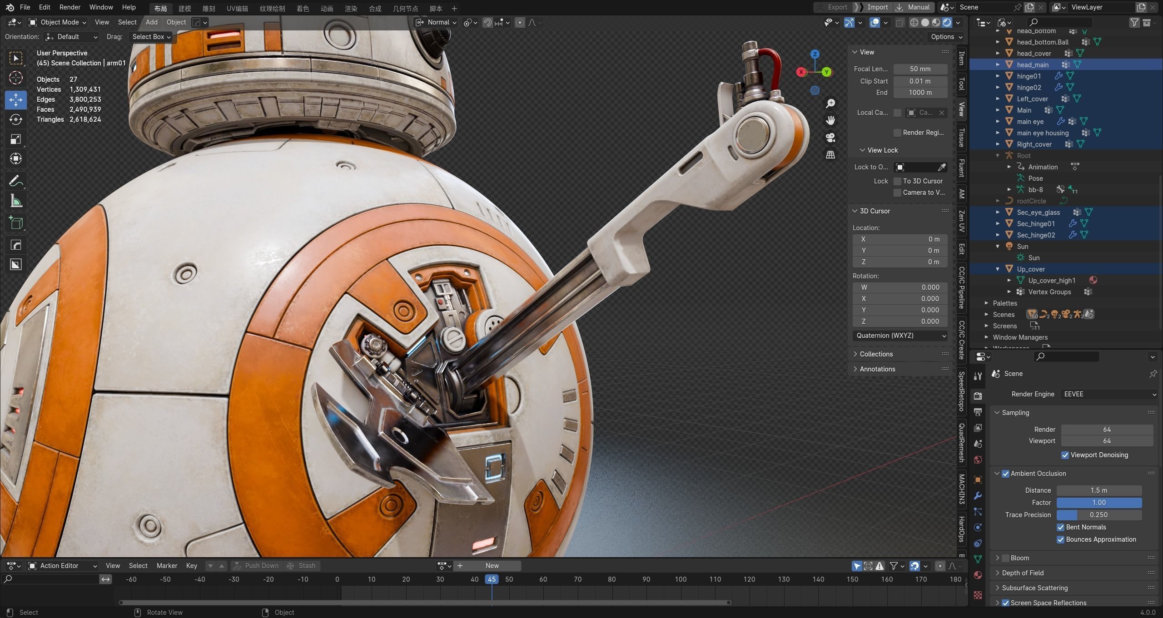This screenshot has width=1163, height=618.
Task: Click the current frame 45 timeline marker
Action: click(492, 579)
